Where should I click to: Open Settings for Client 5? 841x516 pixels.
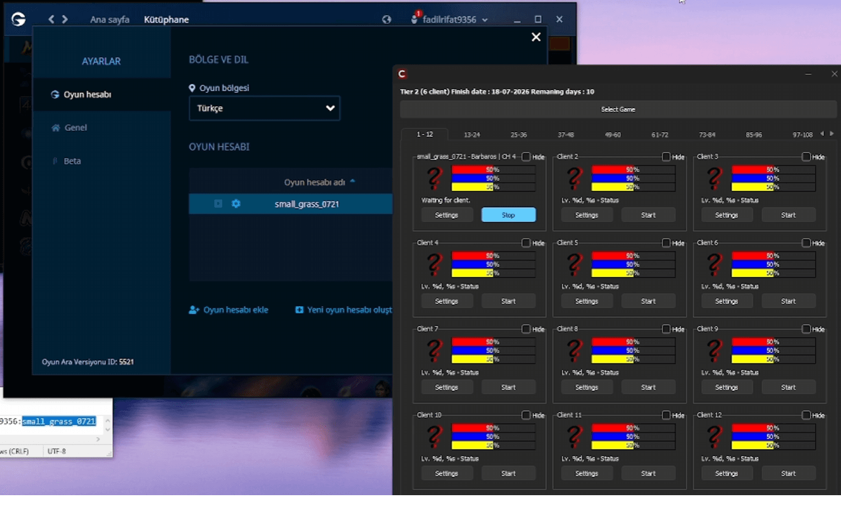pyautogui.click(x=587, y=301)
